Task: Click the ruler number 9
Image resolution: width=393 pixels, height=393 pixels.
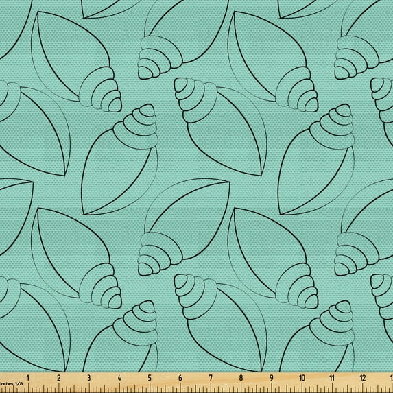Action: click(x=271, y=378)
